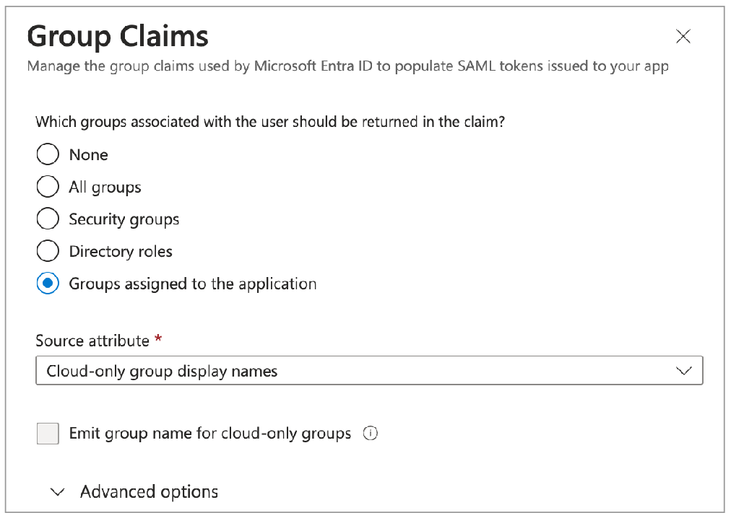
Task: Click the Microsoft Entra ID description text
Action: pos(347,67)
